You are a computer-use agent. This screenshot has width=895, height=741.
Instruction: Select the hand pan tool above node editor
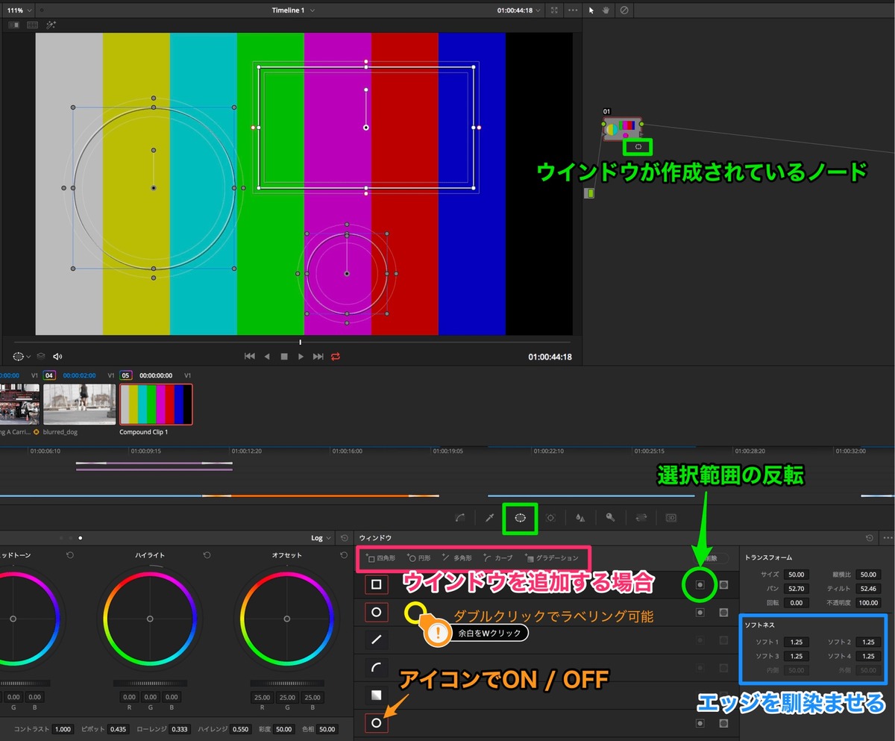[x=607, y=10]
